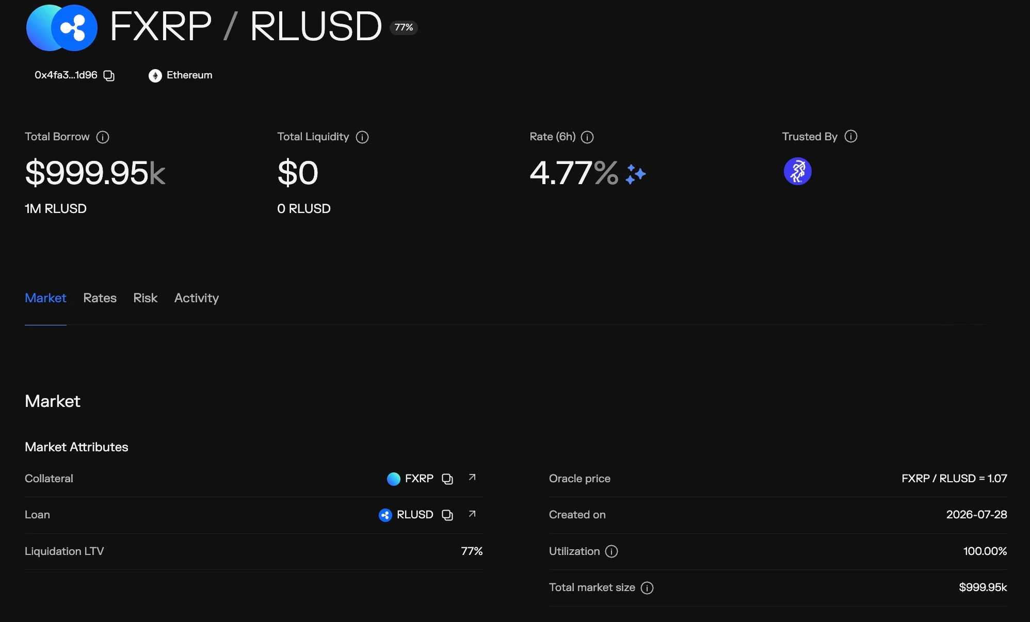Click the oracle price FXRP / RLUSD = 1.07
The image size is (1030, 622).
tap(954, 479)
